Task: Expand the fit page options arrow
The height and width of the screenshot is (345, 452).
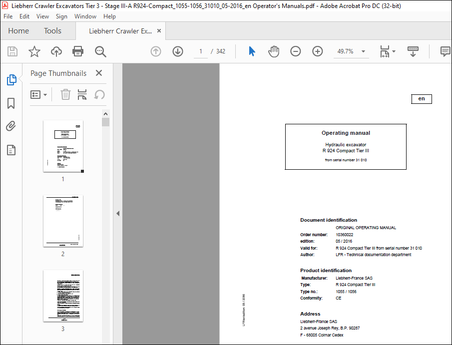Action: point(394,51)
